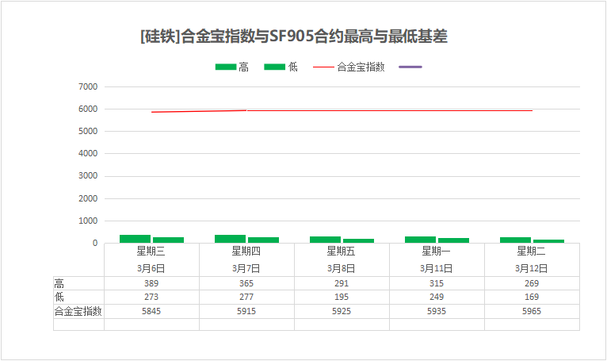Select the green 低 legend swatch

pos(274,67)
